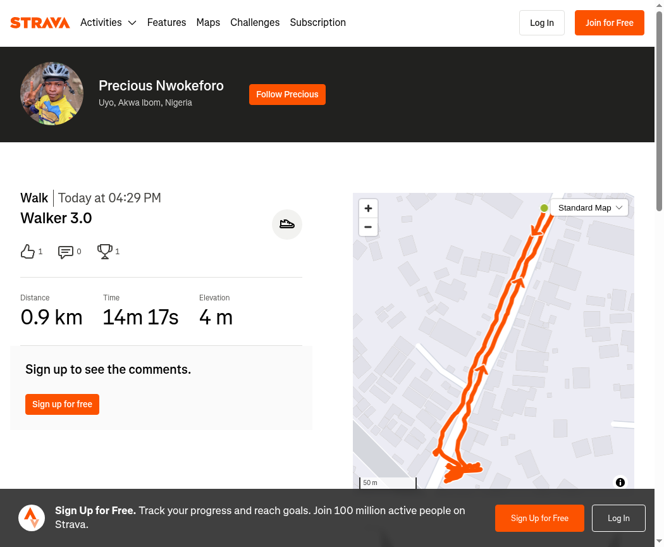Viewport: 664px width, 547px height.
Task: Expand the Activities menu
Action: 108,23
